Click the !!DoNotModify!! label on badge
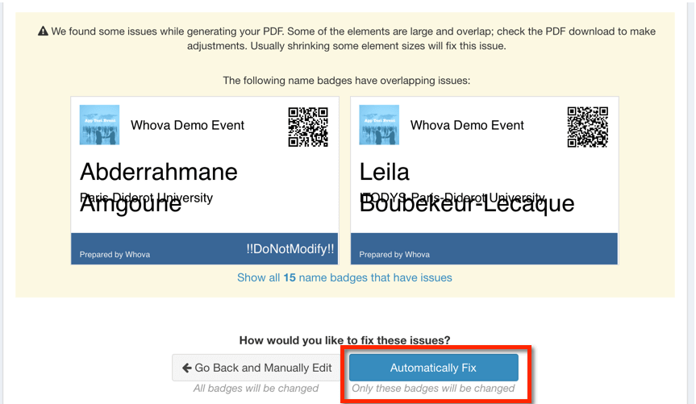The image size is (696, 404). (290, 248)
